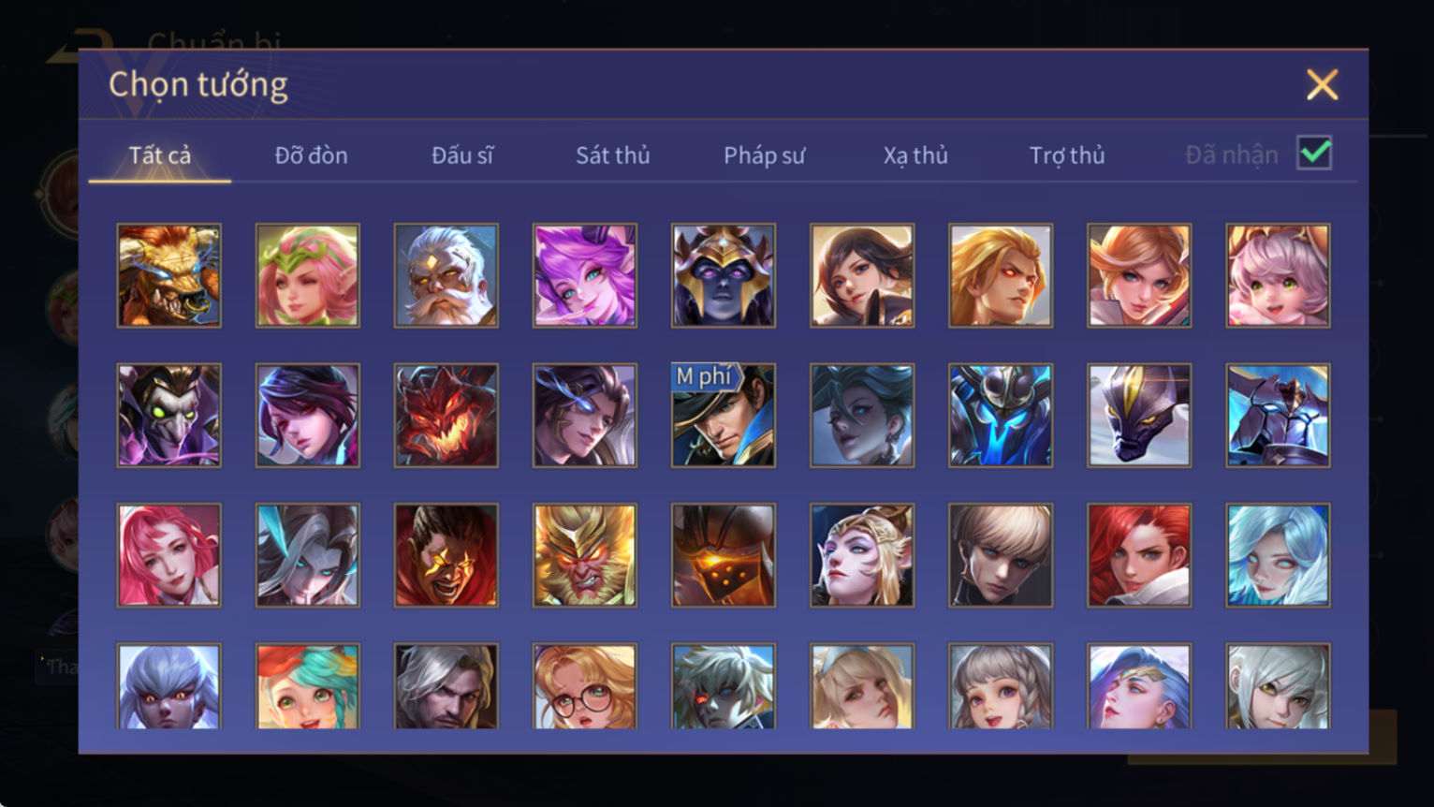The width and height of the screenshot is (1434, 807).
Task: Open the "Sát thủ" tab
Action: click(x=612, y=155)
